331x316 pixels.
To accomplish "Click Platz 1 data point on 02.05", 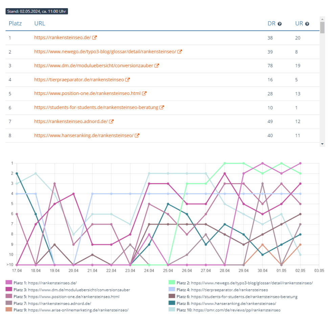I will [x=300, y=163].
